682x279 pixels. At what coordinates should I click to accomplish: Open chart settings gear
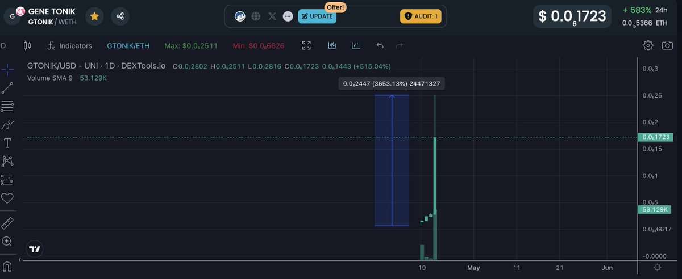coord(648,45)
